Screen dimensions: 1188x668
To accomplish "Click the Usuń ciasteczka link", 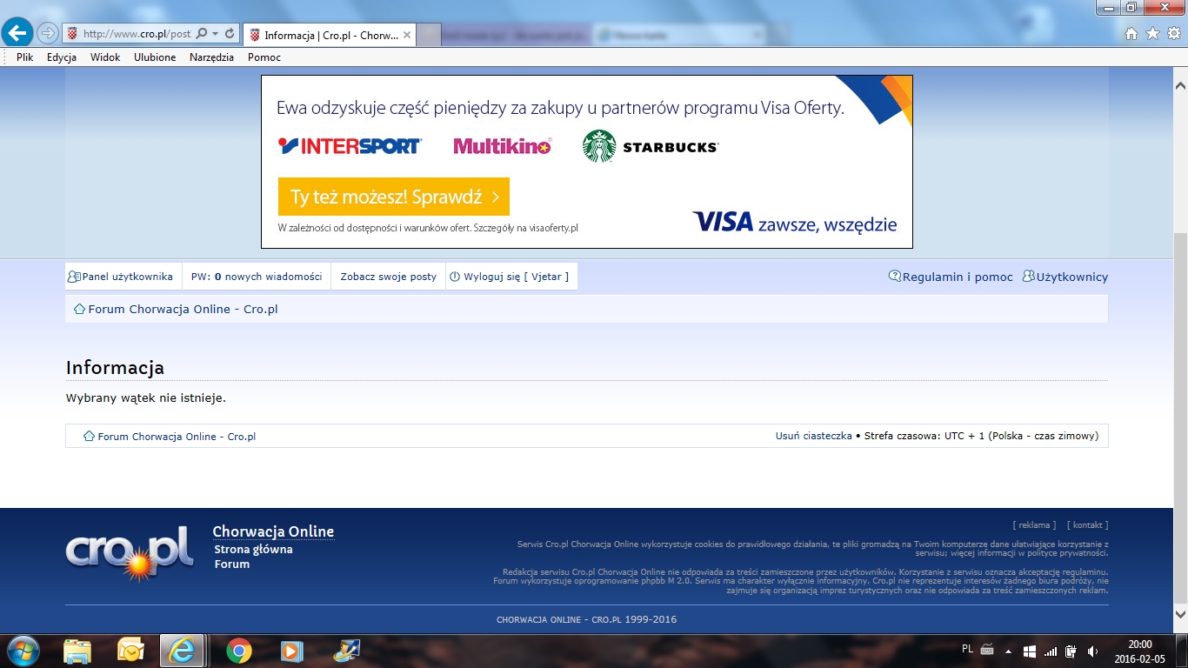I will click(x=813, y=436).
